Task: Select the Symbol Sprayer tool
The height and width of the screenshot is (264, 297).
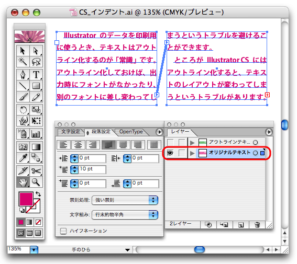Action: pos(23,134)
